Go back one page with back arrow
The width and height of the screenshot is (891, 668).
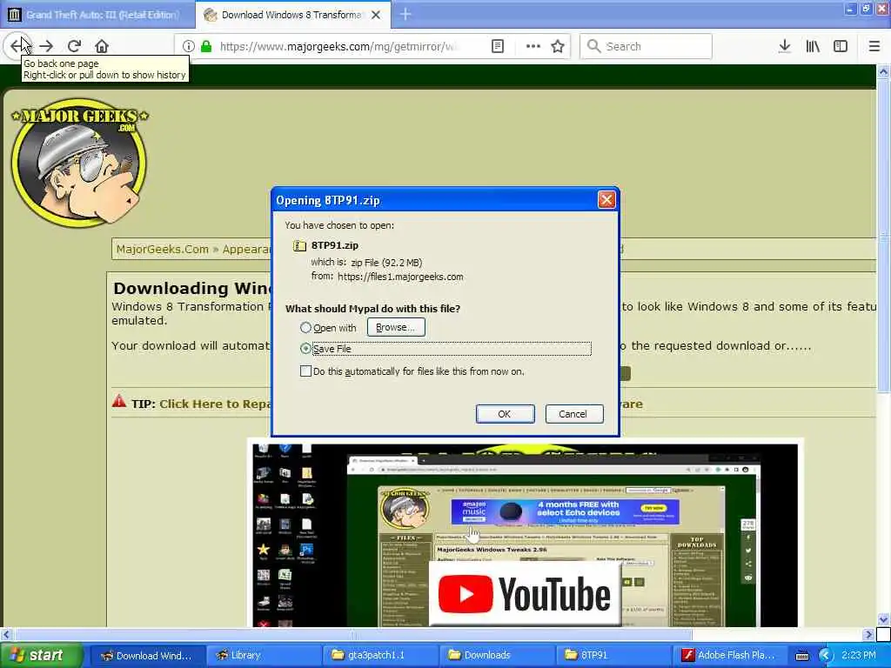click(17, 46)
